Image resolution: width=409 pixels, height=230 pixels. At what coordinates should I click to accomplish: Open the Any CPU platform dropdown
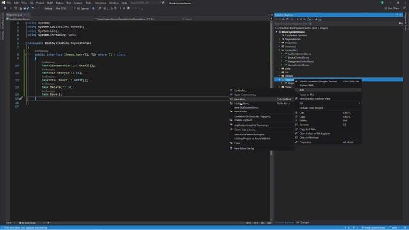(x=63, y=8)
